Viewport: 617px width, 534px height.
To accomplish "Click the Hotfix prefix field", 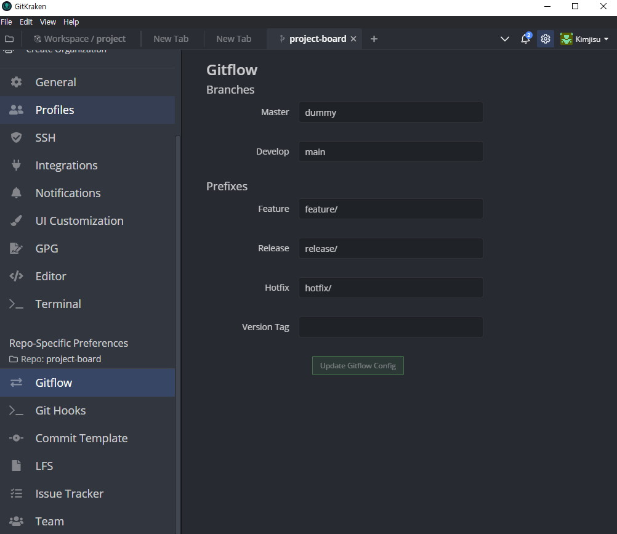I will coord(391,288).
